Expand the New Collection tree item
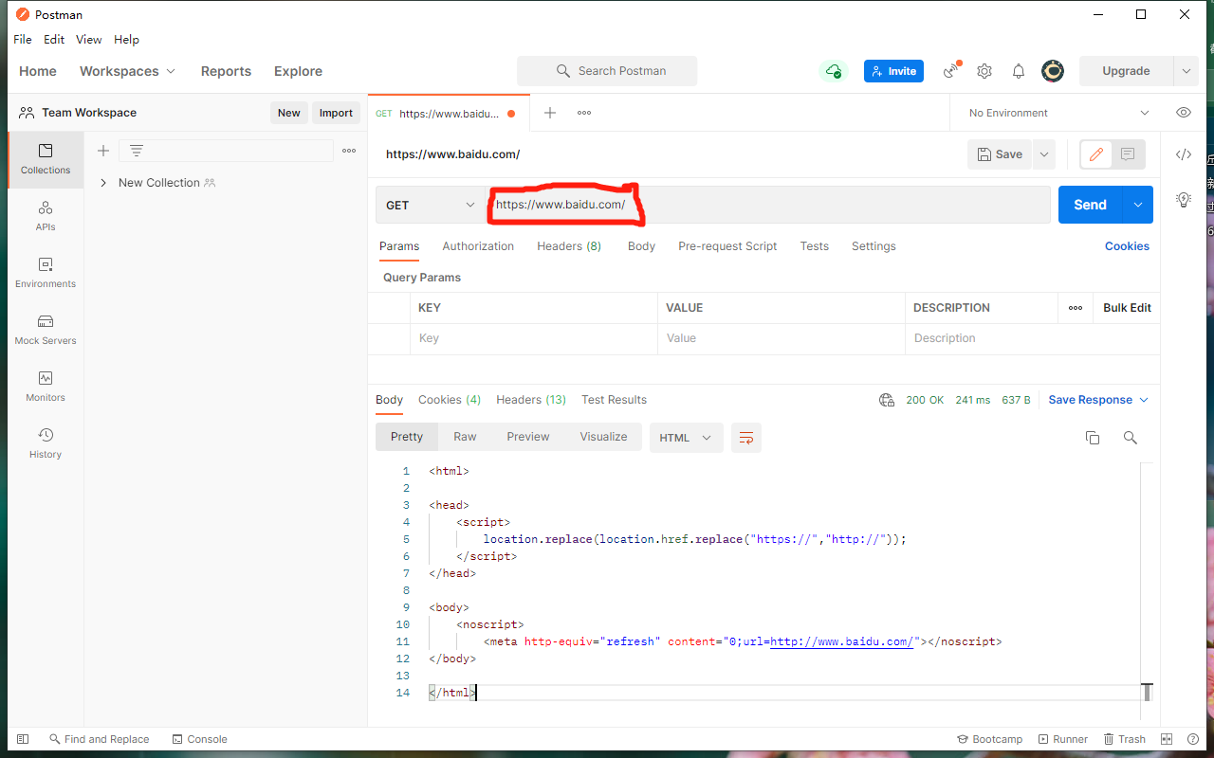The image size is (1214, 758). pos(103,183)
